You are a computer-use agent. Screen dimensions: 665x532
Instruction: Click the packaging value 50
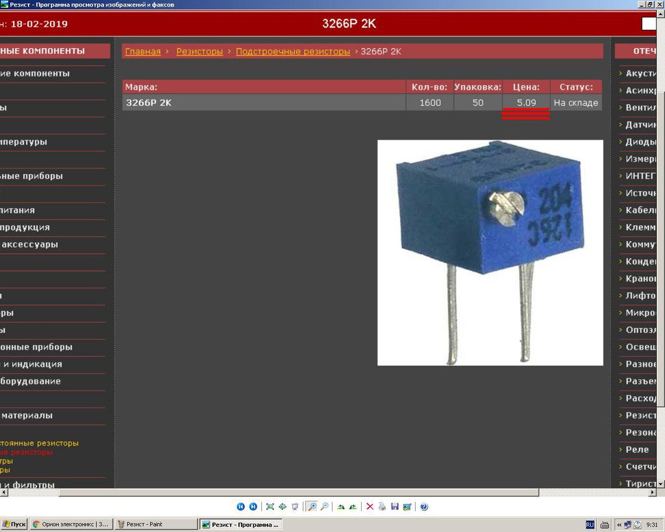[478, 103]
